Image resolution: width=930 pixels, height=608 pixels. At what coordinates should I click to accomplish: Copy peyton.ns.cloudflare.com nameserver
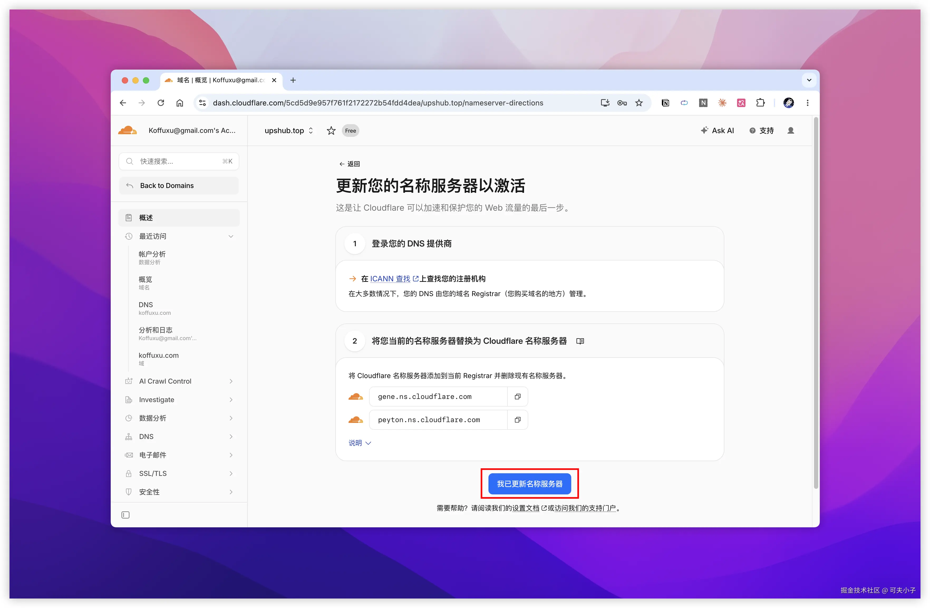[518, 420]
